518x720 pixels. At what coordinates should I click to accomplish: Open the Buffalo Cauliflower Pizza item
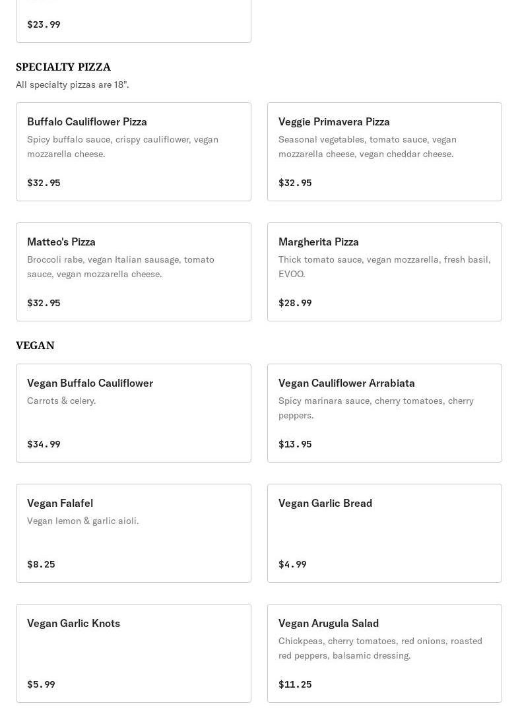click(133, 151)
